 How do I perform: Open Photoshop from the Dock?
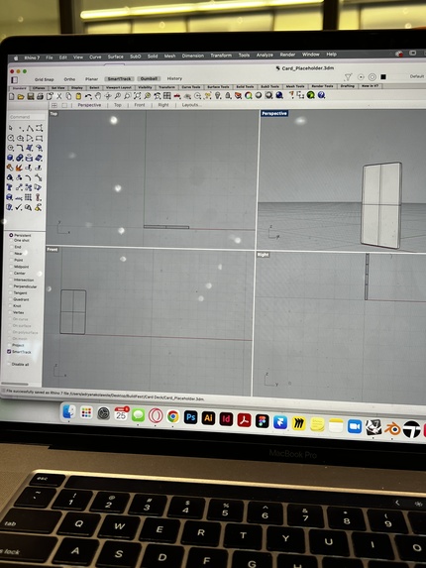191,417
